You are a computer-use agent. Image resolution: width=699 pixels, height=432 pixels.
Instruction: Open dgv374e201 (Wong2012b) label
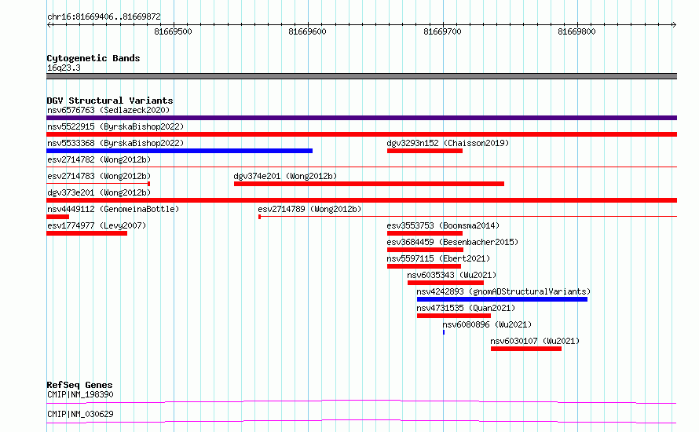(285, 176)
